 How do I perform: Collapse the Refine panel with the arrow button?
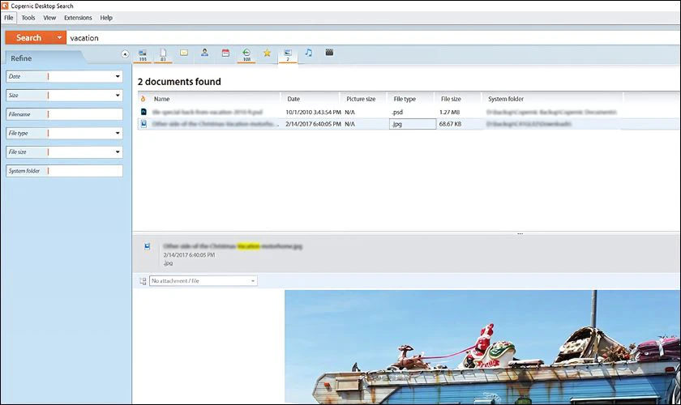[x=125, y=54]
